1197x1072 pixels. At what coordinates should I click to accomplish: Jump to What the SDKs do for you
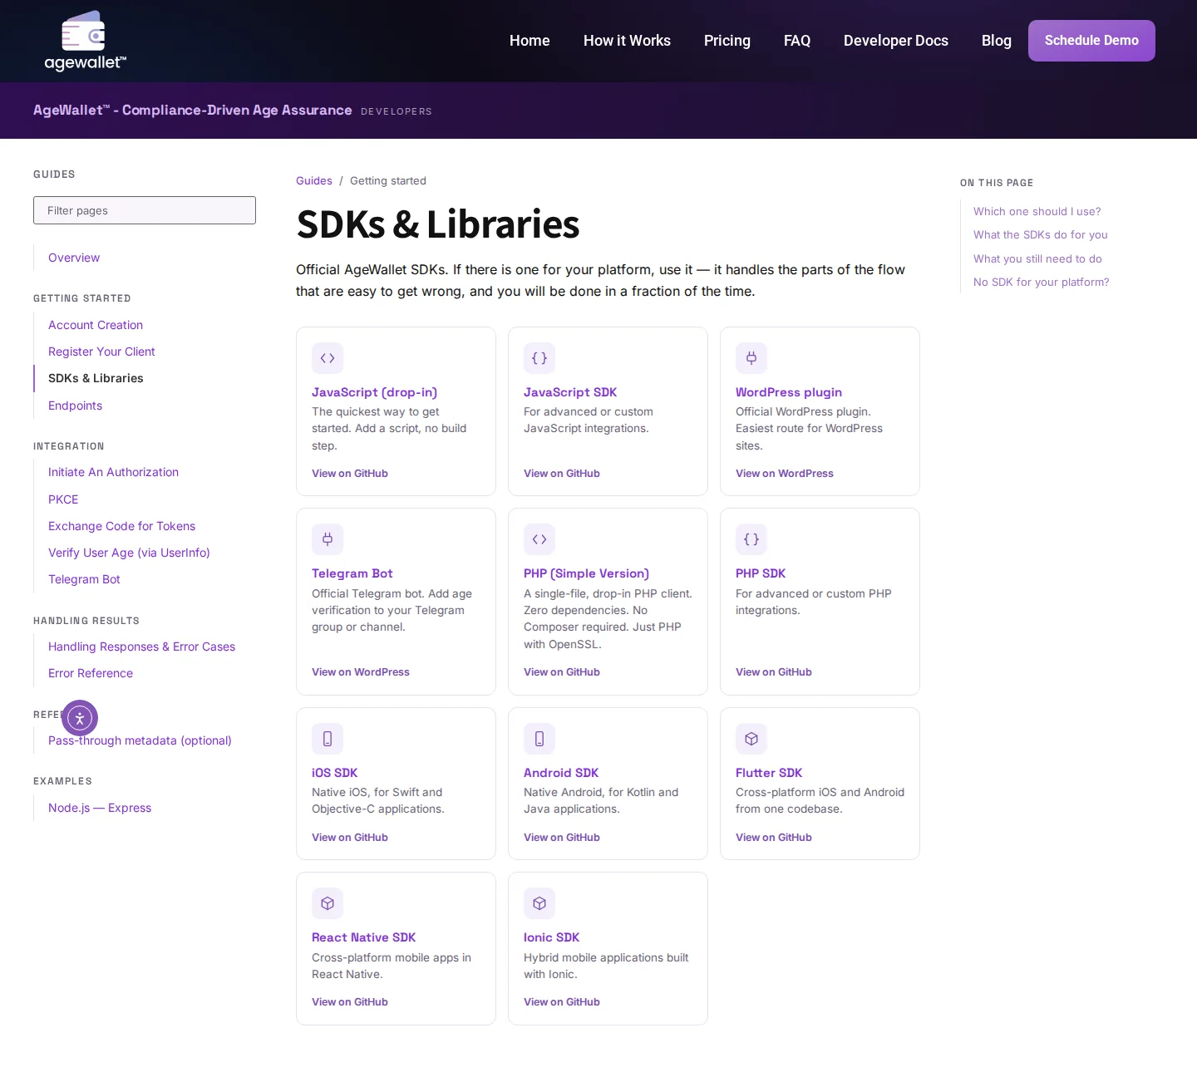1041,234
